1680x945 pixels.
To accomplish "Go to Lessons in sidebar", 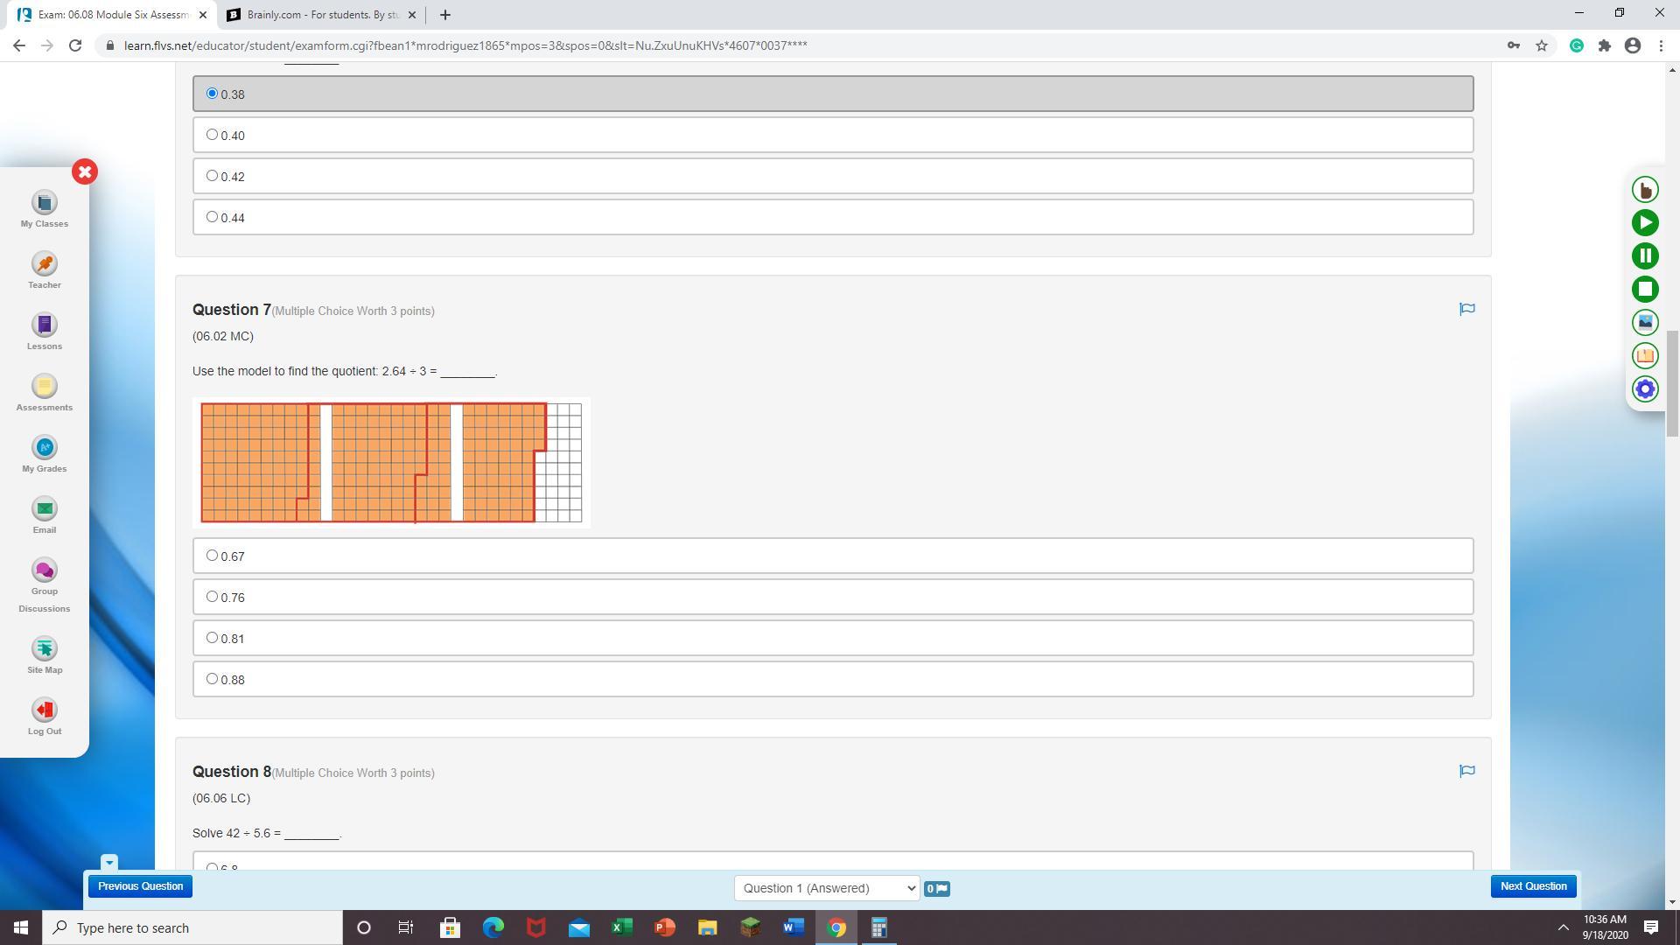I will (45, 326).
